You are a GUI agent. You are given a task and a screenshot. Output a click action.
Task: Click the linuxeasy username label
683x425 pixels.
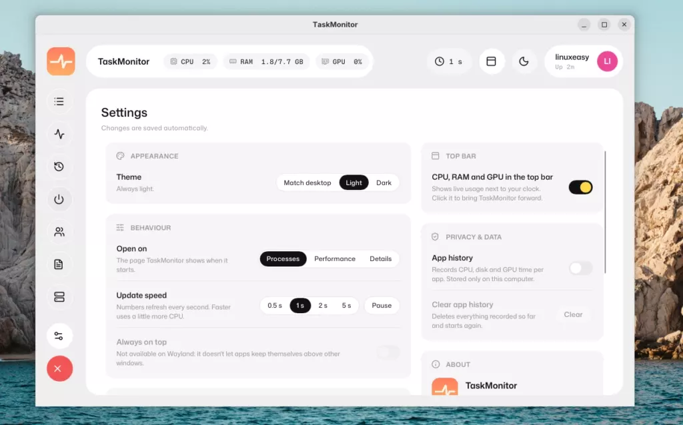pyautogui.click(x=572, y=57)
